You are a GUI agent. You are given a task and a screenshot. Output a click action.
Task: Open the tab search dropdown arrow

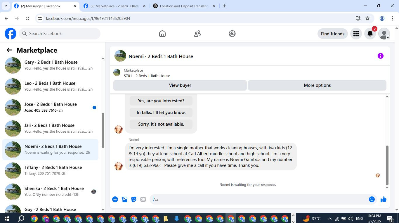(x=6, y=6)
